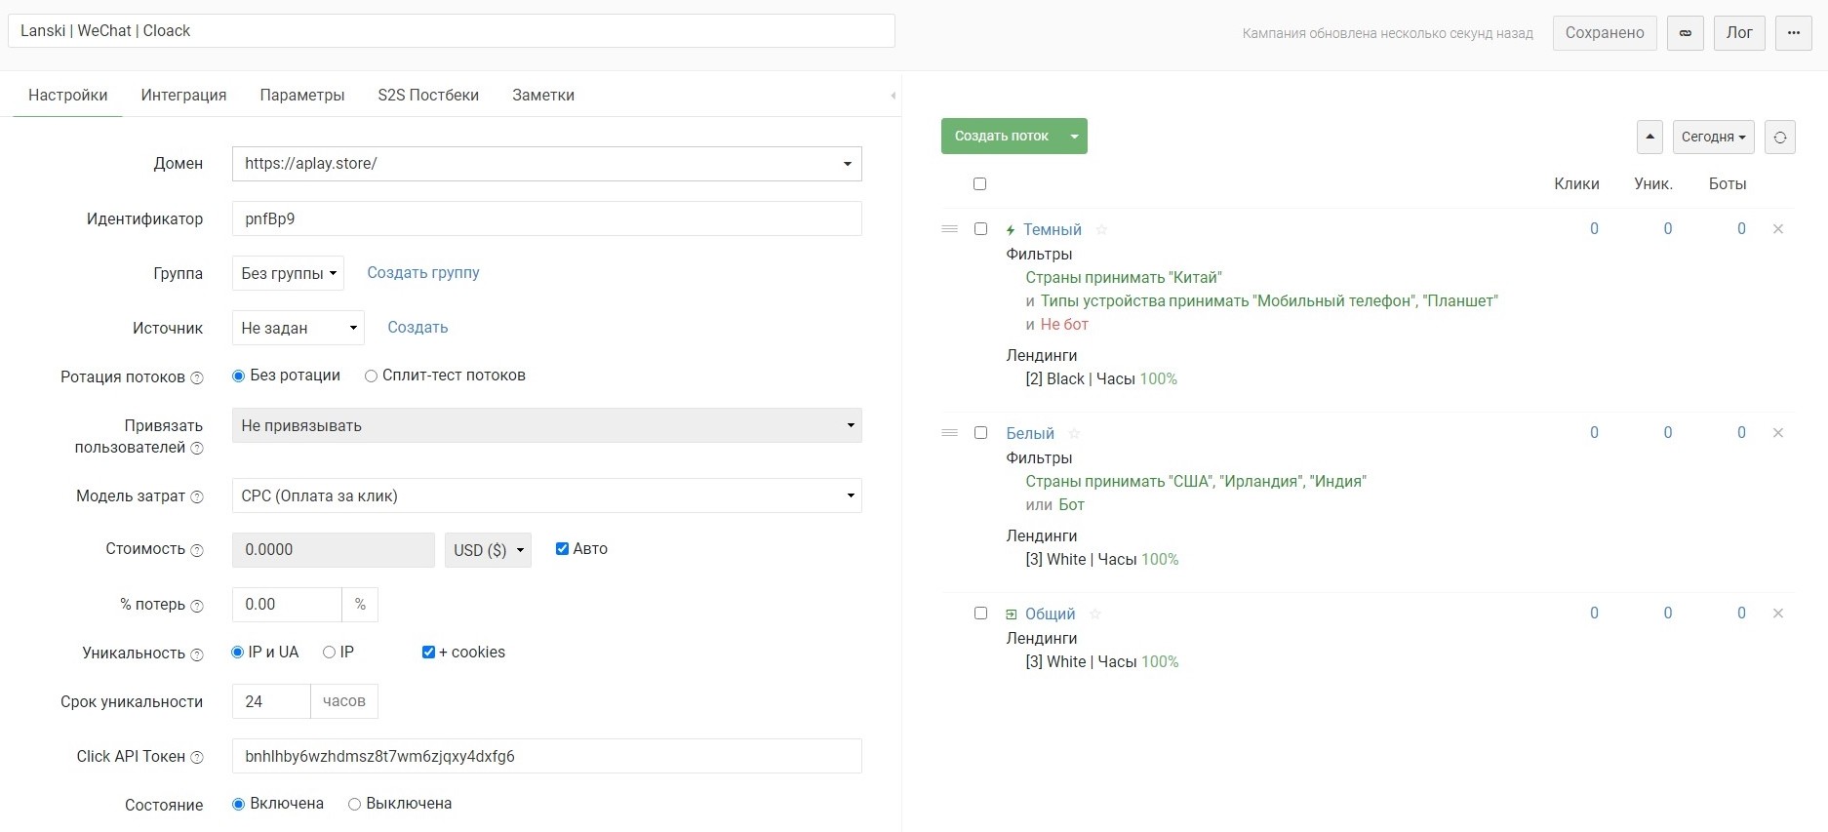
Task: Tick the Белый stream checkbox
Action: point(981,433)
